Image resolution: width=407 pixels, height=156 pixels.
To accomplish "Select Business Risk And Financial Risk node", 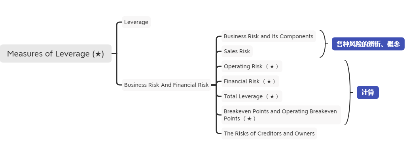I will (x=167, y=85).
